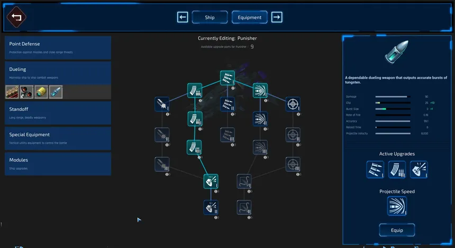Select the curved-arrow tier II node

tap(244, 207)
